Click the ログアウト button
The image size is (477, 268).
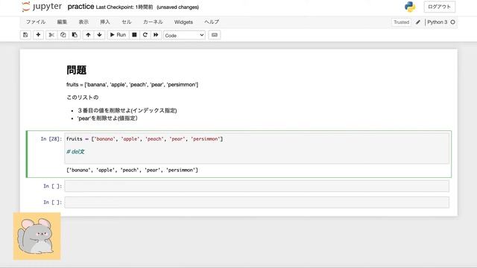point(440,7)
